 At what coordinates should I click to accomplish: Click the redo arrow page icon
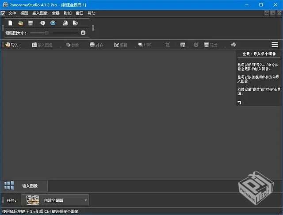75,23
